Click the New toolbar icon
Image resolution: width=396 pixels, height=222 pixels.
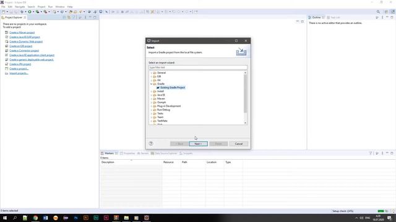[3, 12]
